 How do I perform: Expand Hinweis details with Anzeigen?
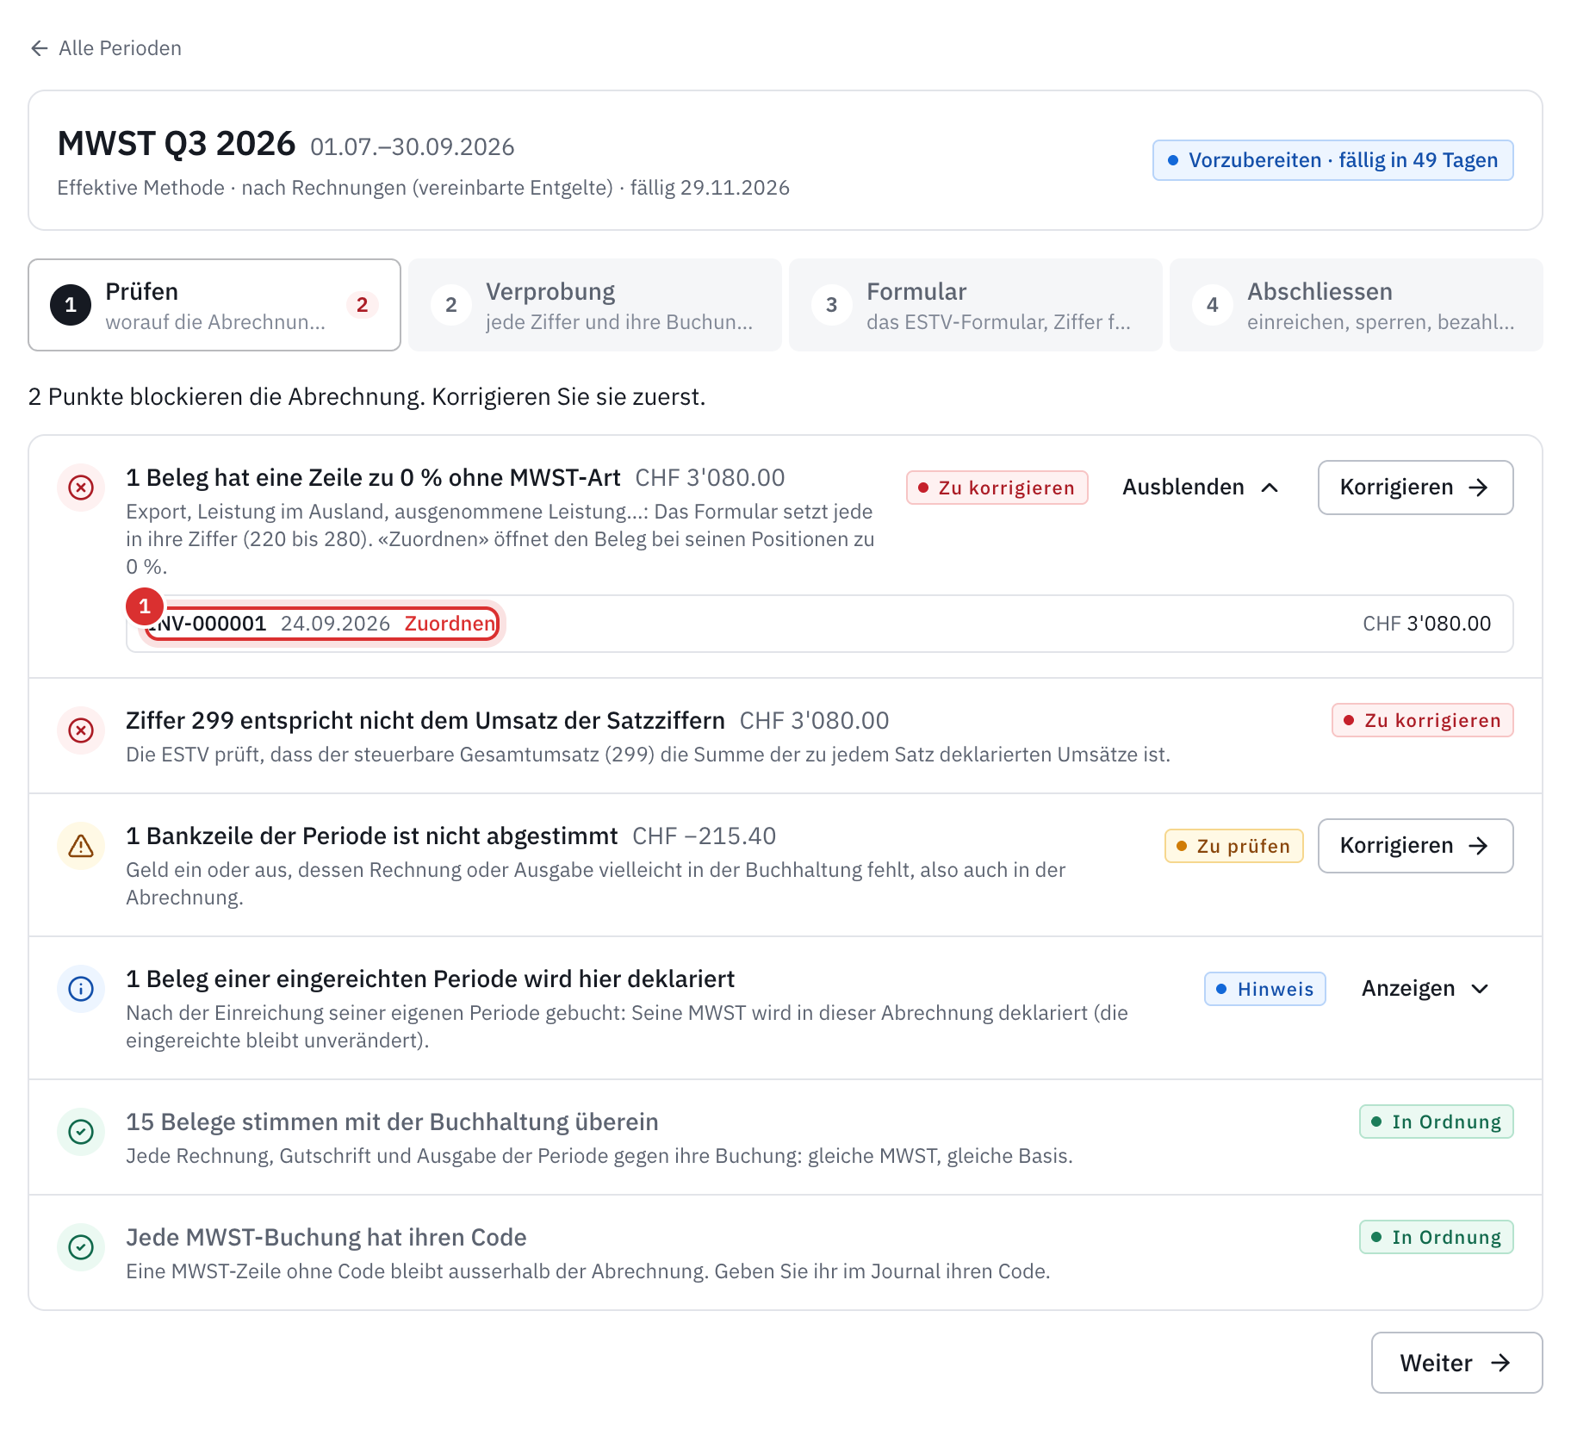click(1425, 989)
